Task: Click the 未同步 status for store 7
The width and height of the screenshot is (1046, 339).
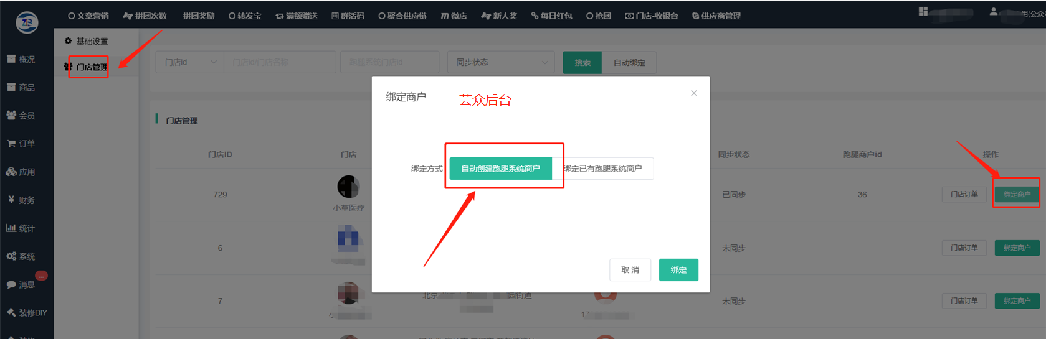Action: 734,300
